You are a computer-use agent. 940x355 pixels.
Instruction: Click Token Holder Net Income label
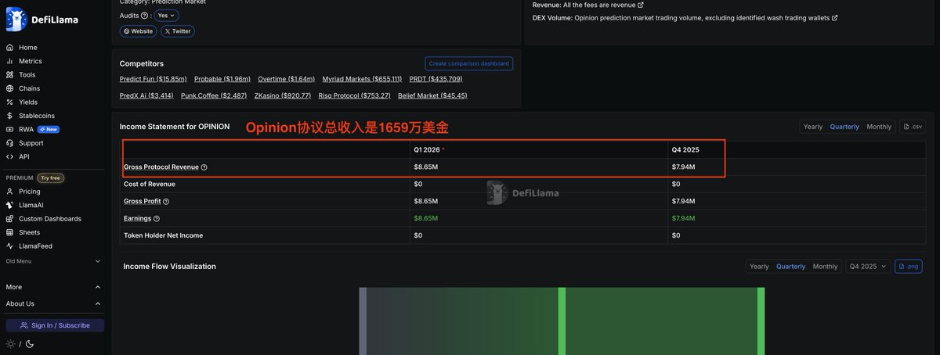pyautogui.click(x=163, y=235)
